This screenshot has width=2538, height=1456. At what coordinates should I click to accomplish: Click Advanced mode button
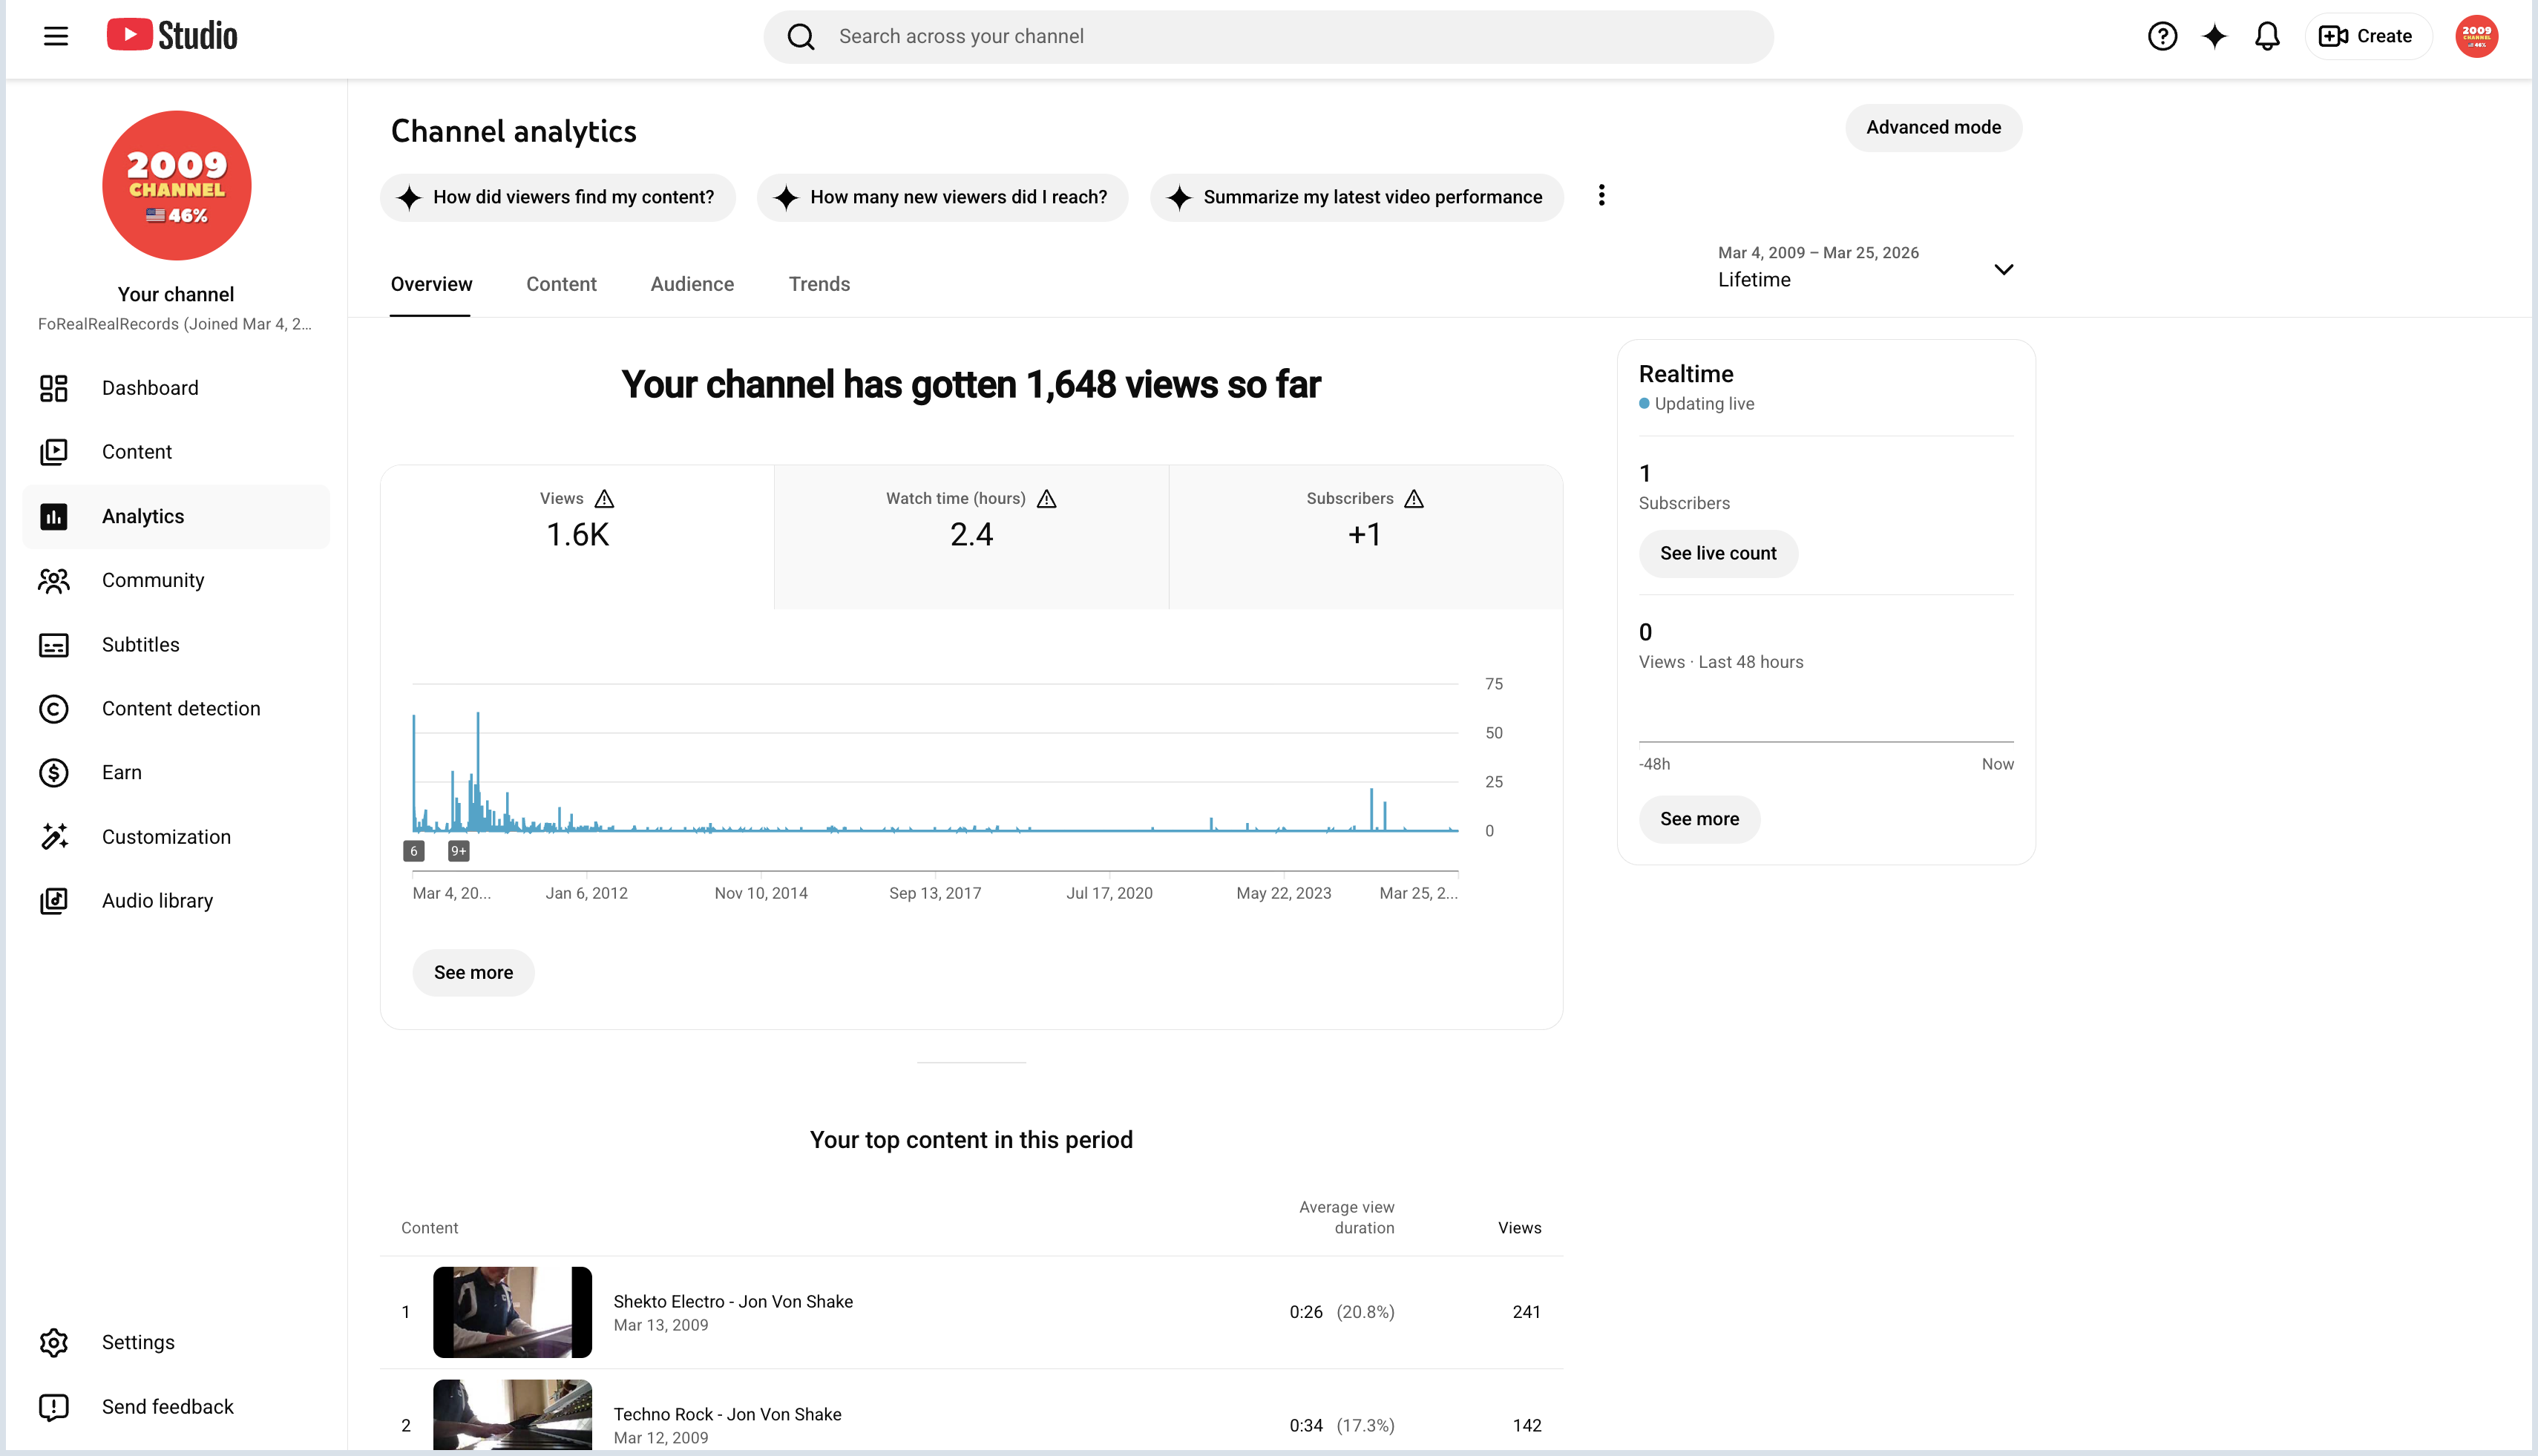(x=1933, y=128)
